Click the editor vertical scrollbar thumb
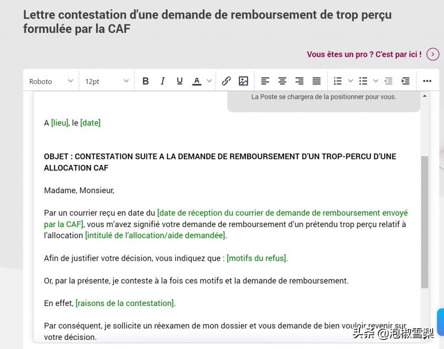 point(424,222)
